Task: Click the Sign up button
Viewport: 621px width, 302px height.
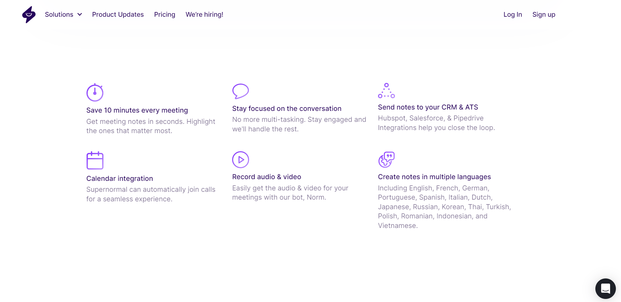Action: click(x=543, y=15)
